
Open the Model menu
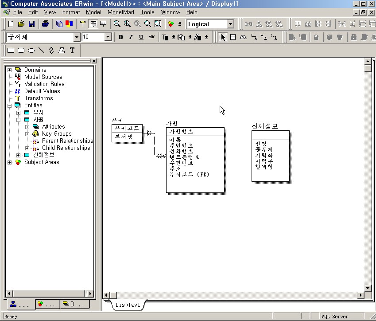click(93, 12)
